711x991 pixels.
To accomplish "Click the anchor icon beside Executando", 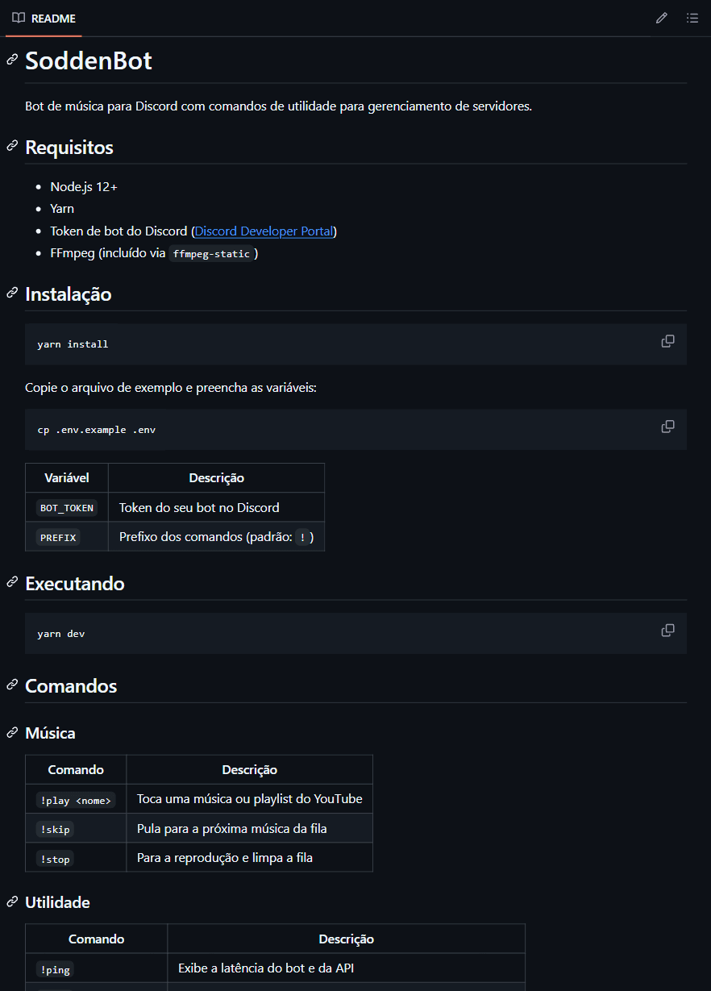I will pyautogui.click(x=12, y=582).
